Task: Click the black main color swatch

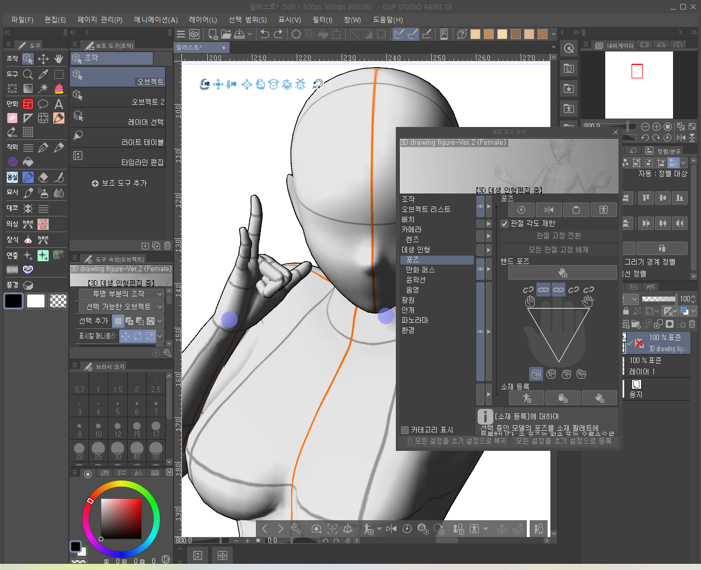Action: coord(13,301)
